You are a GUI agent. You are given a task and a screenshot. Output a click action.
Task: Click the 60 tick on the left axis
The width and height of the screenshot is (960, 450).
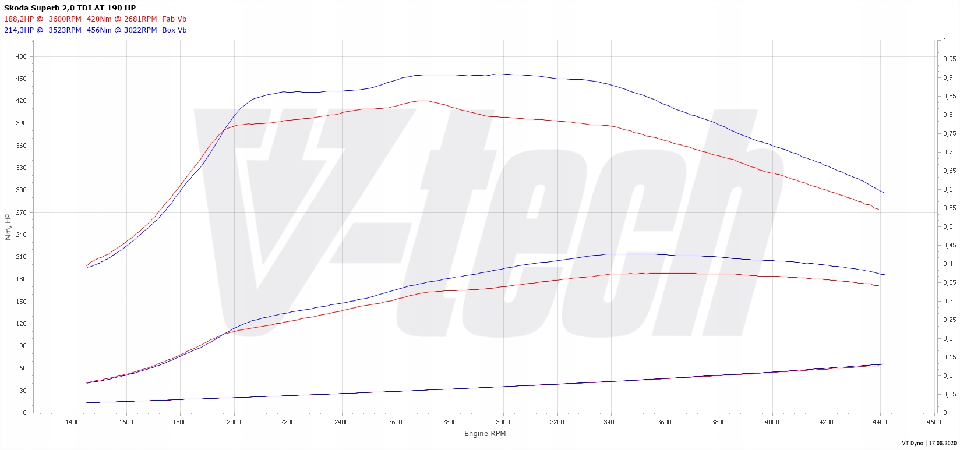pyautogui.click(x=23, y=368)
